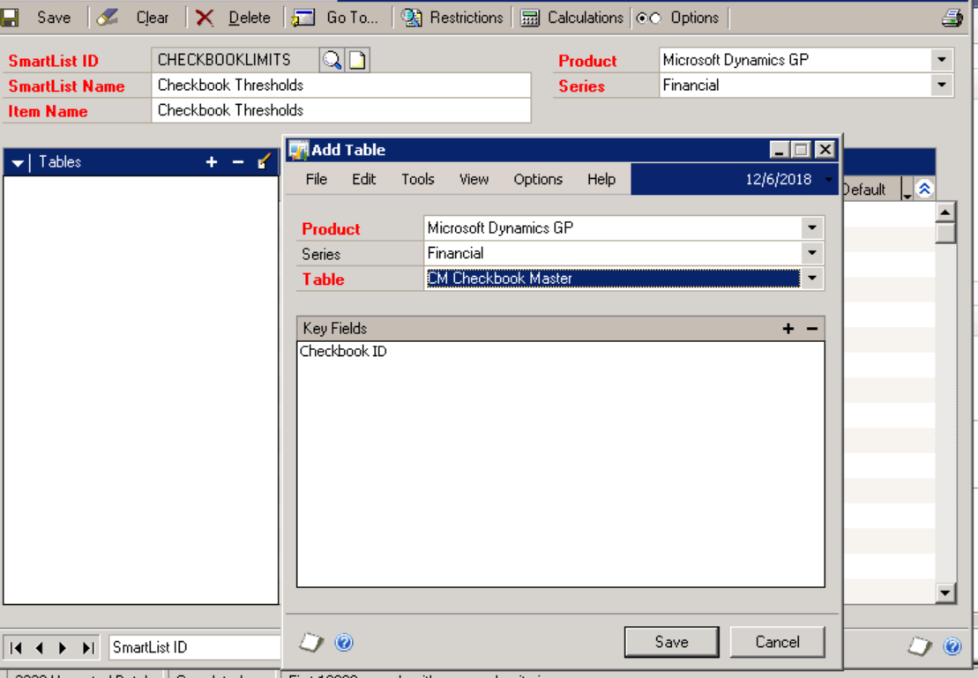Open the Help menu in Add Table
Viewport: 978px width, 678px height.
pos(601,180)
